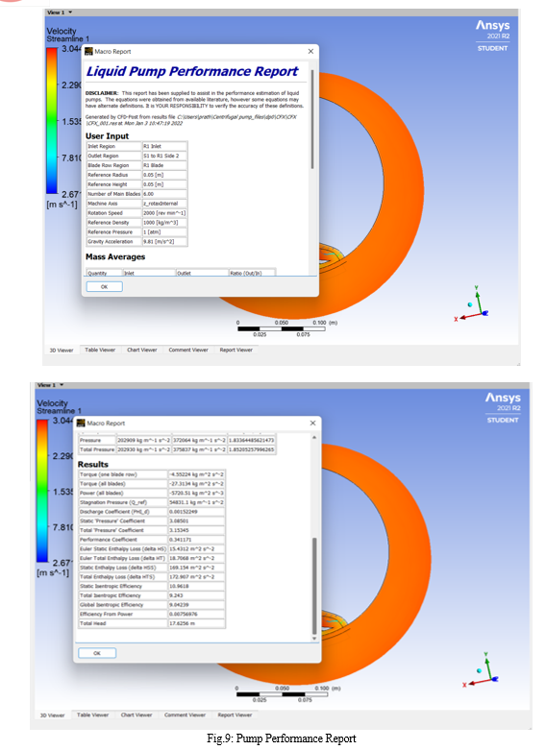This screenshot has width=546, height=750.
Task: Open Report Viewer tab in upper window
Action: coord(236,350)
